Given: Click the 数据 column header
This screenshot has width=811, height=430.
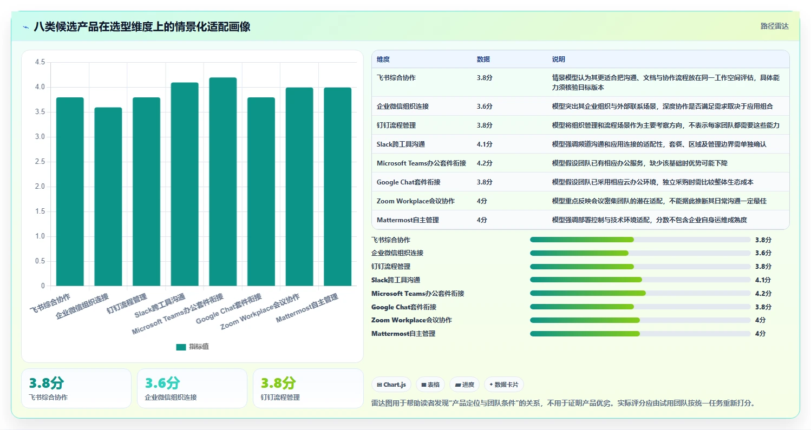Looking at the screenshot, I should [483, 59].
